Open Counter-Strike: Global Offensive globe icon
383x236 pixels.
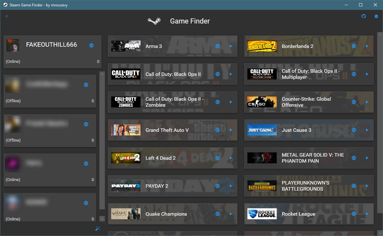[x=354, y=102]
